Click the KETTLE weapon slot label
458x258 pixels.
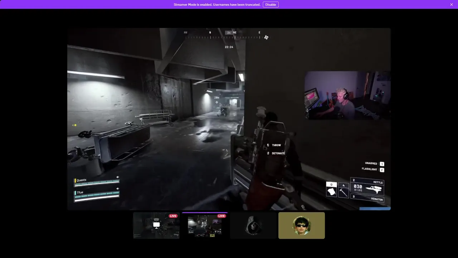[378, 182]
